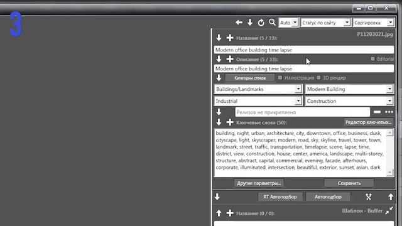Click the tools icon next to Автоподбор
Screen dimensions: 402x226
click(369, 196)
